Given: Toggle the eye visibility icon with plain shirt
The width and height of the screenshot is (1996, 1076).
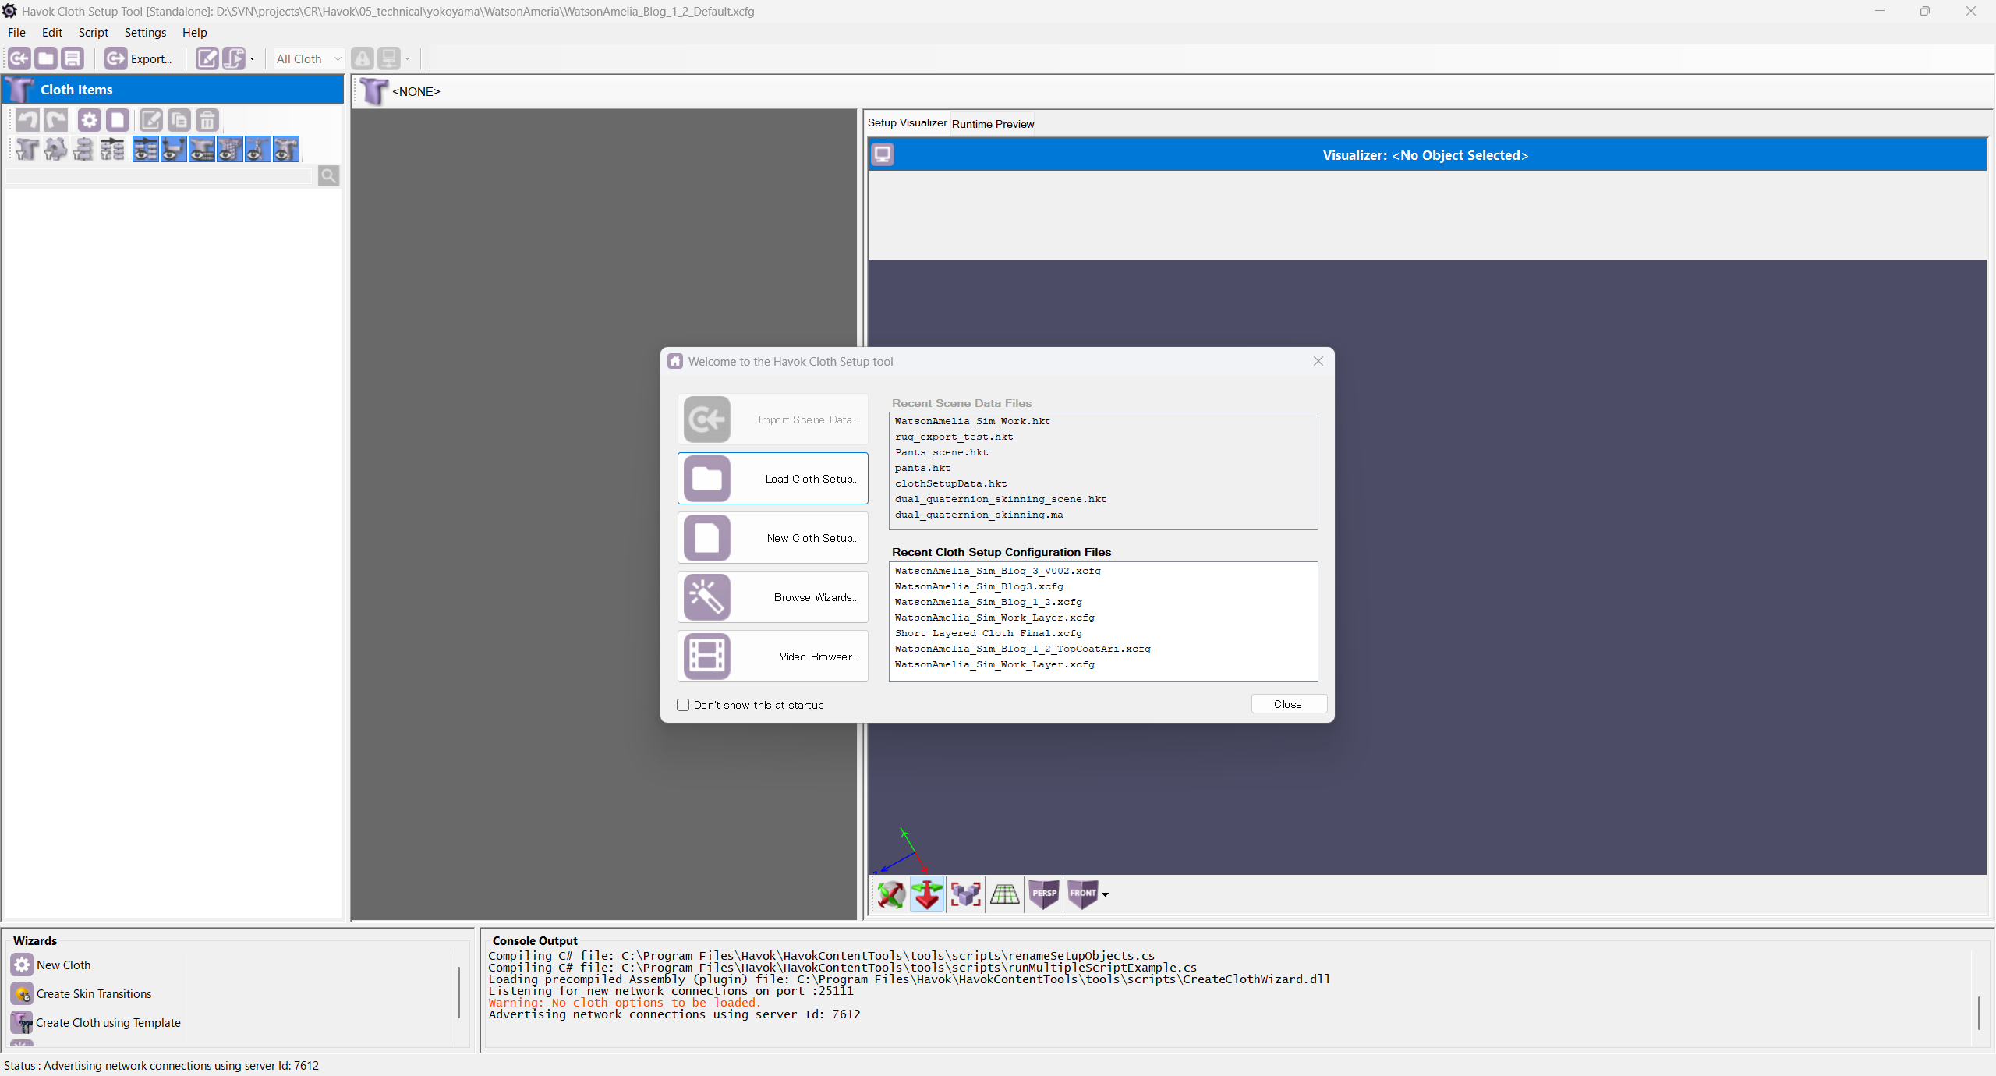Looking at the screenshot, I should (x=202, y=149).
